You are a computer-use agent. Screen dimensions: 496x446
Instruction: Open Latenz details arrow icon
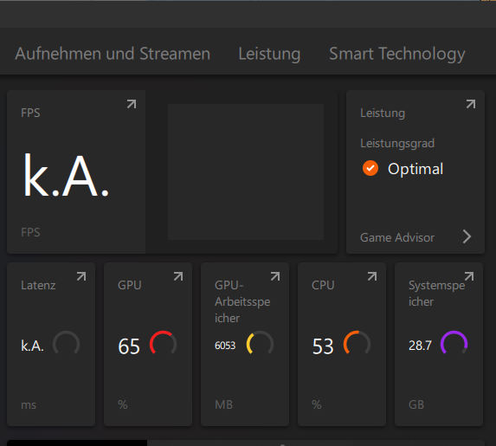pyautogui.click(x=81, y=276)
